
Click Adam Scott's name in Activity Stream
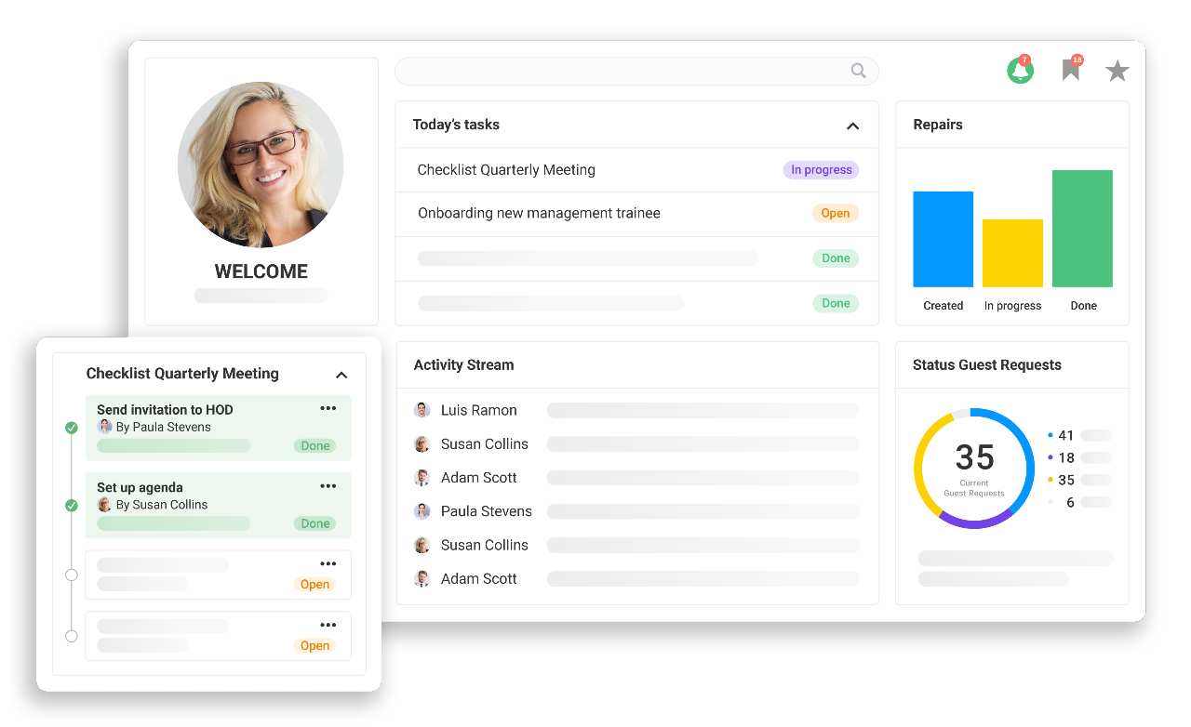[478, 478]
